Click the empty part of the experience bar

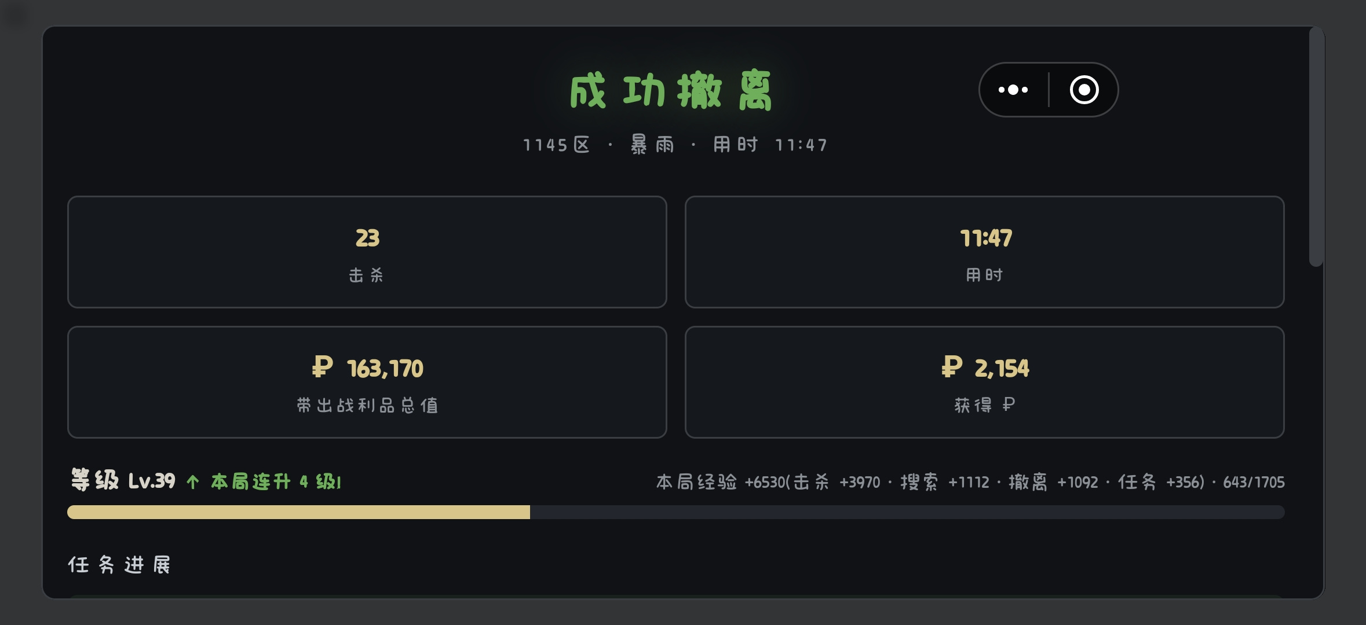point(907,512)
